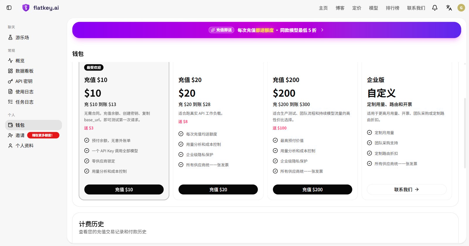Click the red 赚取更多额度! badge

[x=43, y=135]
